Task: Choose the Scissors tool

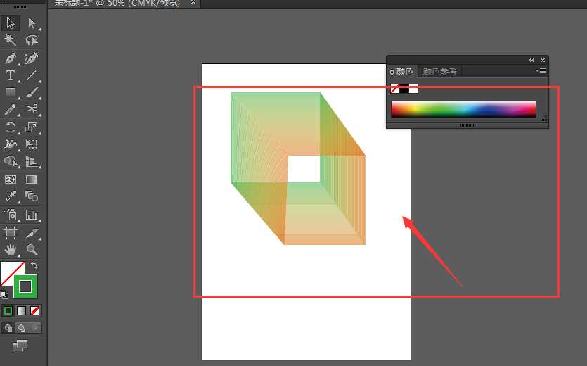Action: (x=32, y=109)
